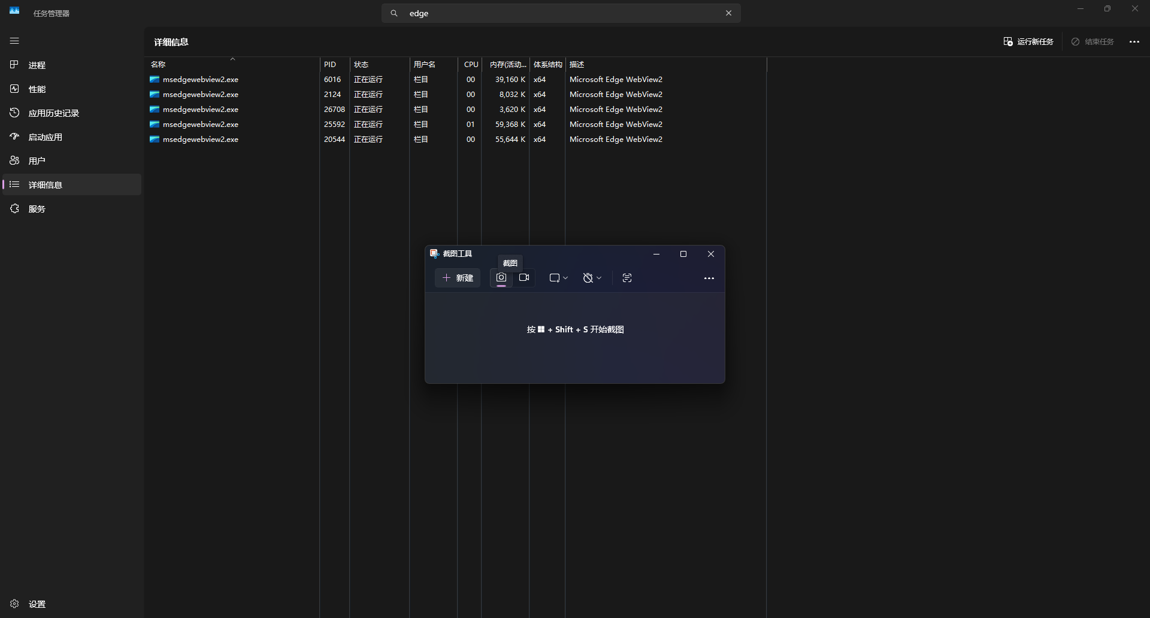
Task: Clear the search box with the X icon
Action: pyautogui.click(x=728, y=13)
